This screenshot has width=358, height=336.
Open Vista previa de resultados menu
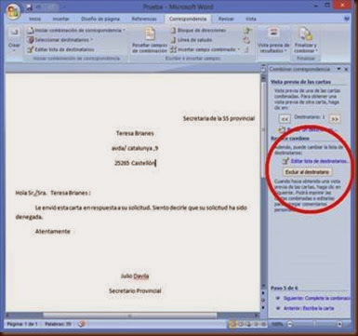[x=273, y=40]
